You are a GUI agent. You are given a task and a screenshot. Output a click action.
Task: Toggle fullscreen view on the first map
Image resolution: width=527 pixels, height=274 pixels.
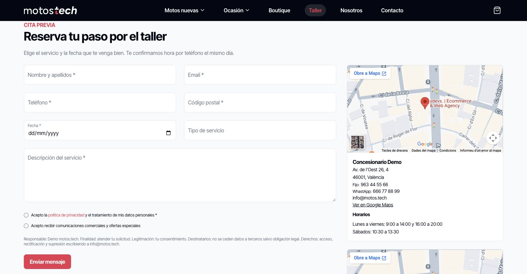click(493, 138)
